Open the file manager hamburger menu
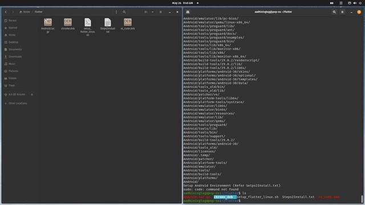The image size is (365, 205). click(161, 12)
